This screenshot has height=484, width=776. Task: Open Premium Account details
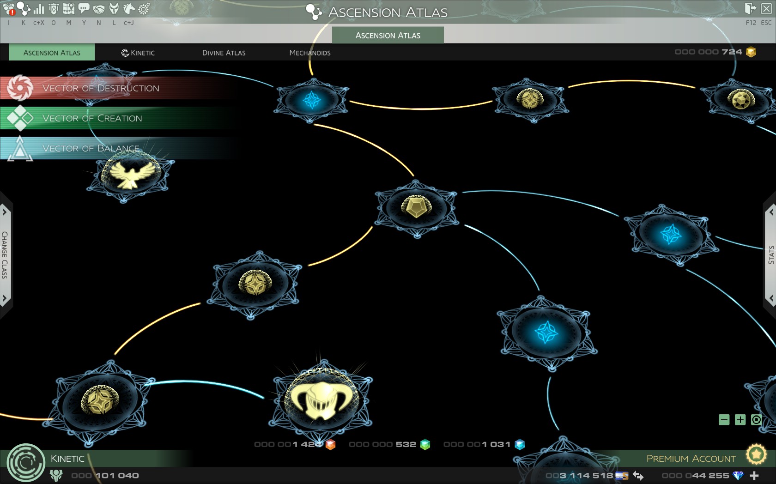pyautogui.click(x=691, y=459)
